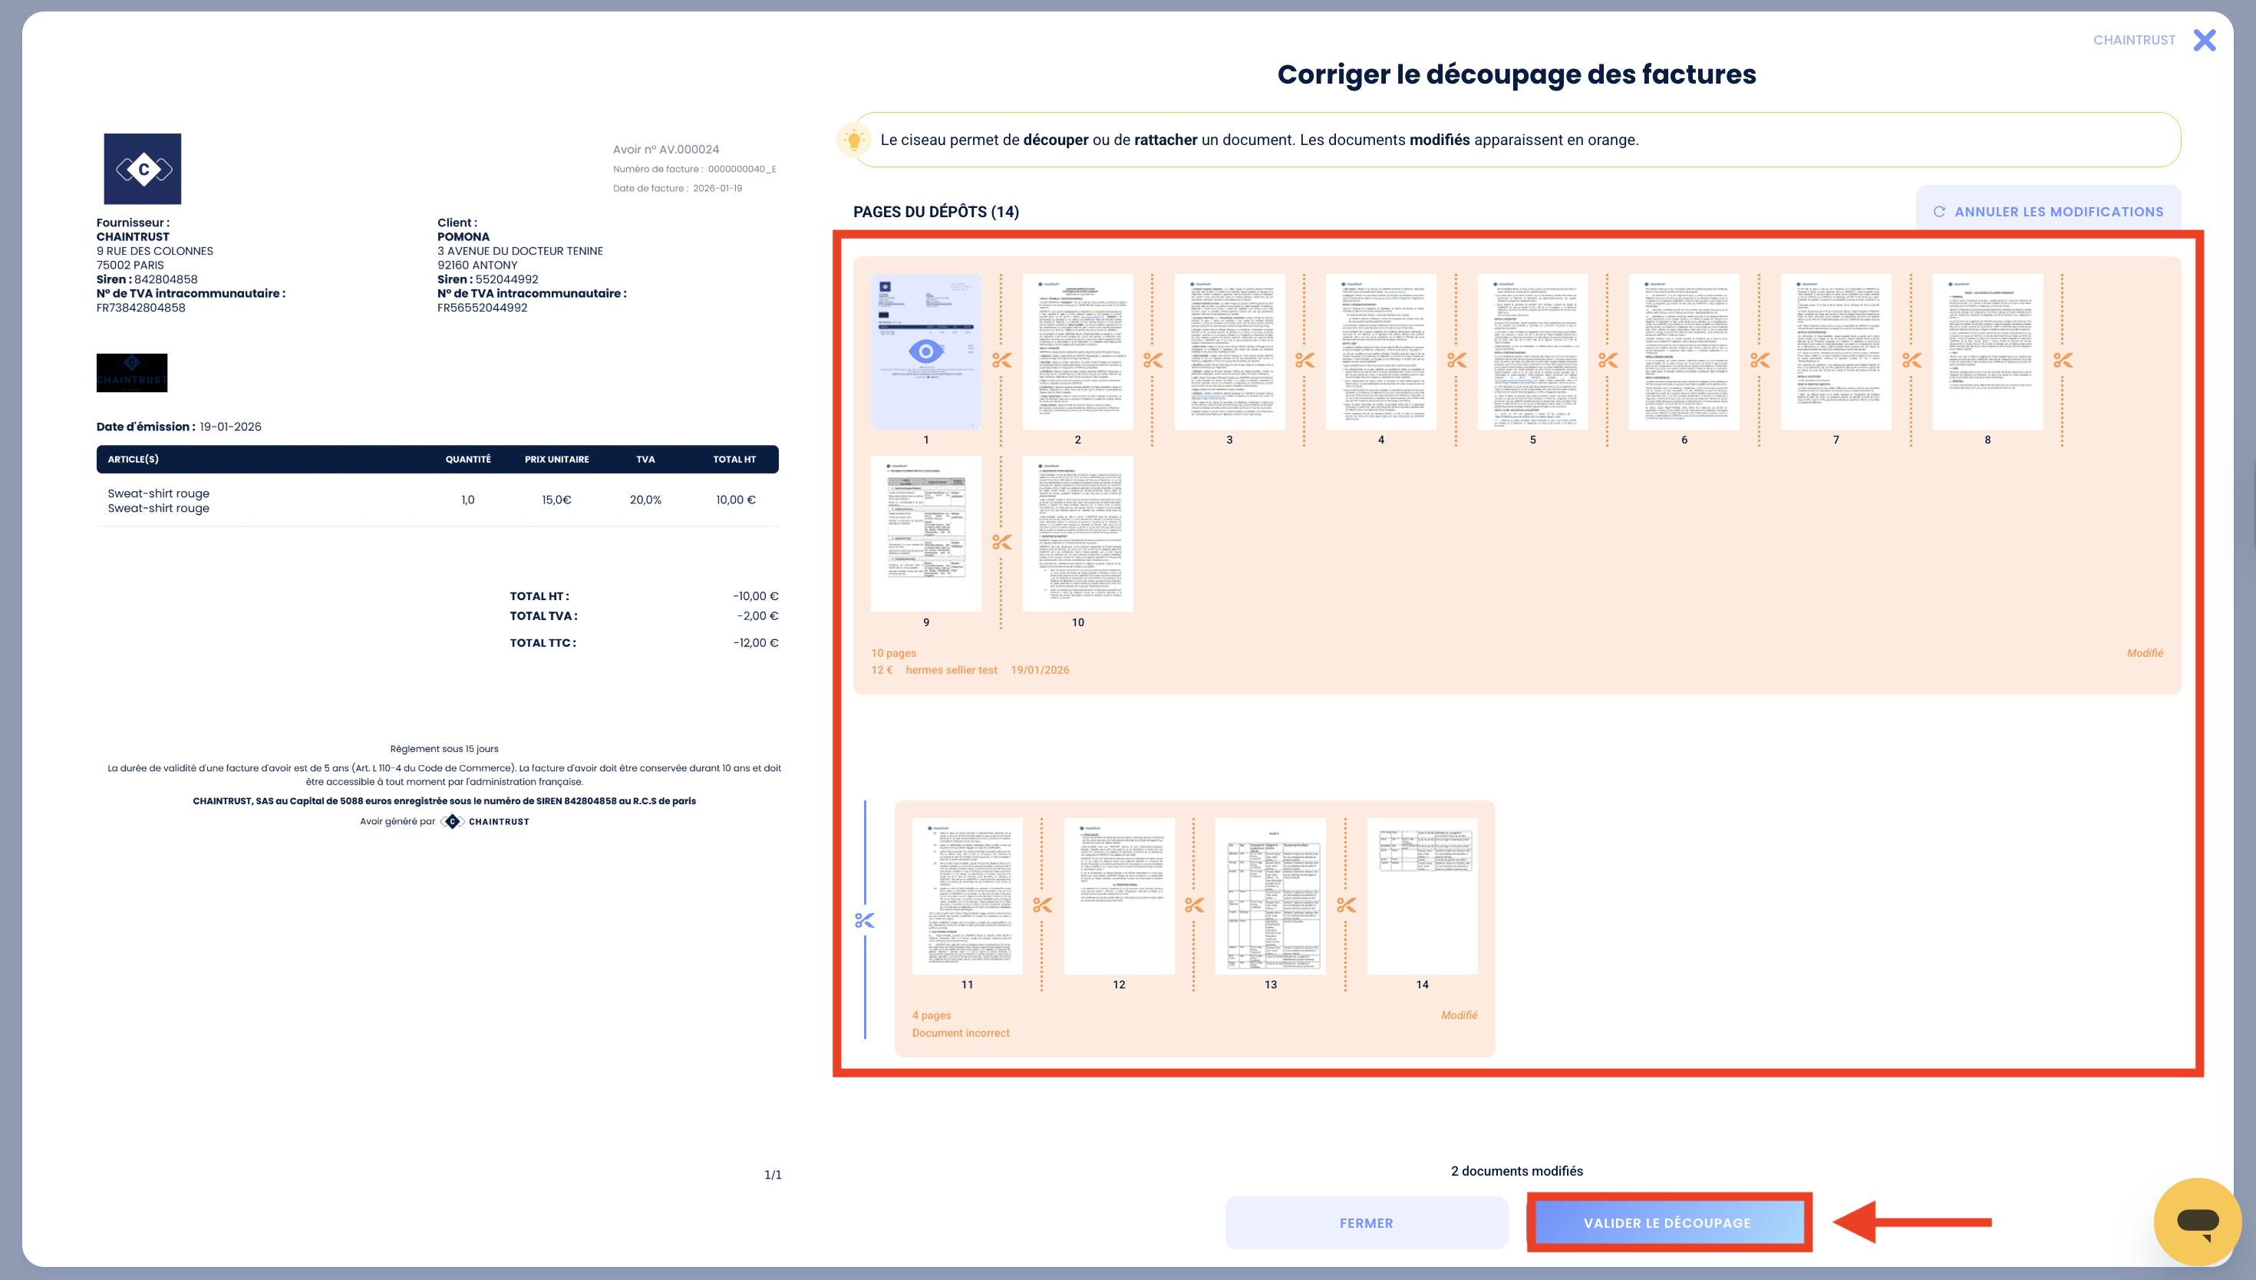Click 'Sweat-shirt rouge' article line
The width and height of the screenshot is (2256, 1280).
click(x=158, y=500)
